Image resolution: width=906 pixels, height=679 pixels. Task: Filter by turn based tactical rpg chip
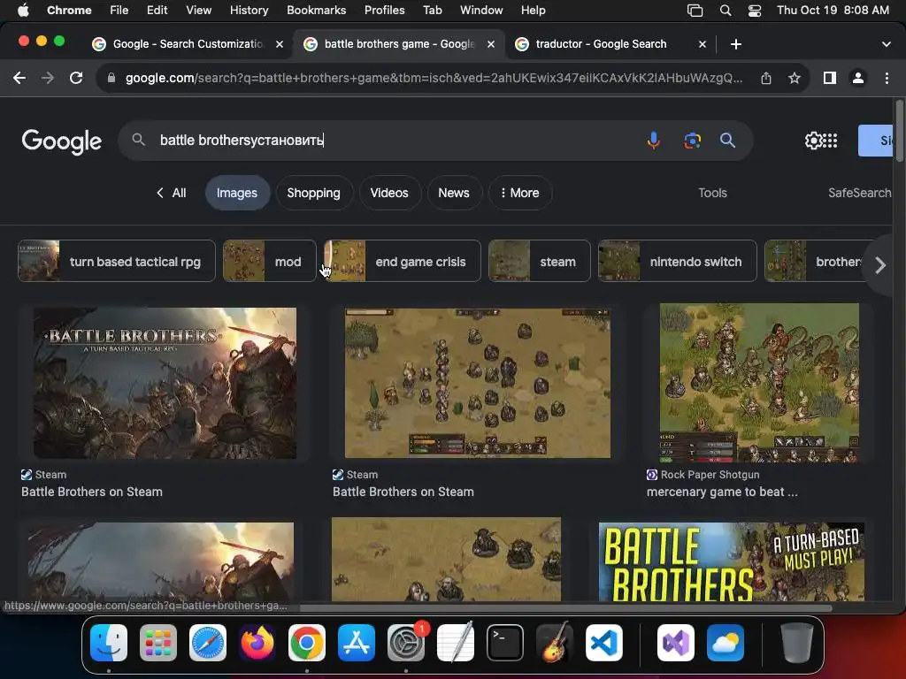click(117, 262)
